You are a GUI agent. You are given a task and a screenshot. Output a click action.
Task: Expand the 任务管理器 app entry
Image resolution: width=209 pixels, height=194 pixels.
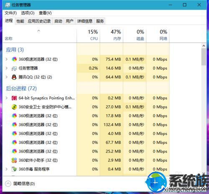(x=6, y=68)
